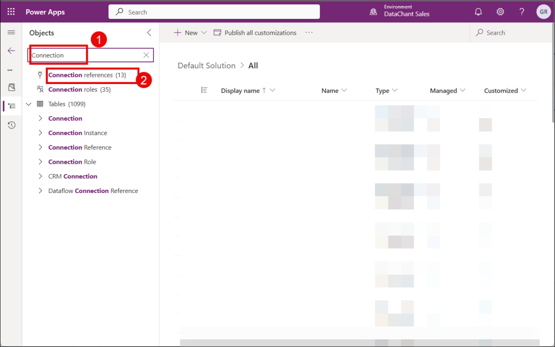Clear the Connection search text with X
555x347 pixels.
146,55
